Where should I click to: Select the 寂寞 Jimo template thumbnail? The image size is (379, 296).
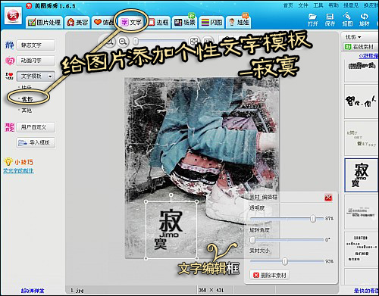(362, 175)
